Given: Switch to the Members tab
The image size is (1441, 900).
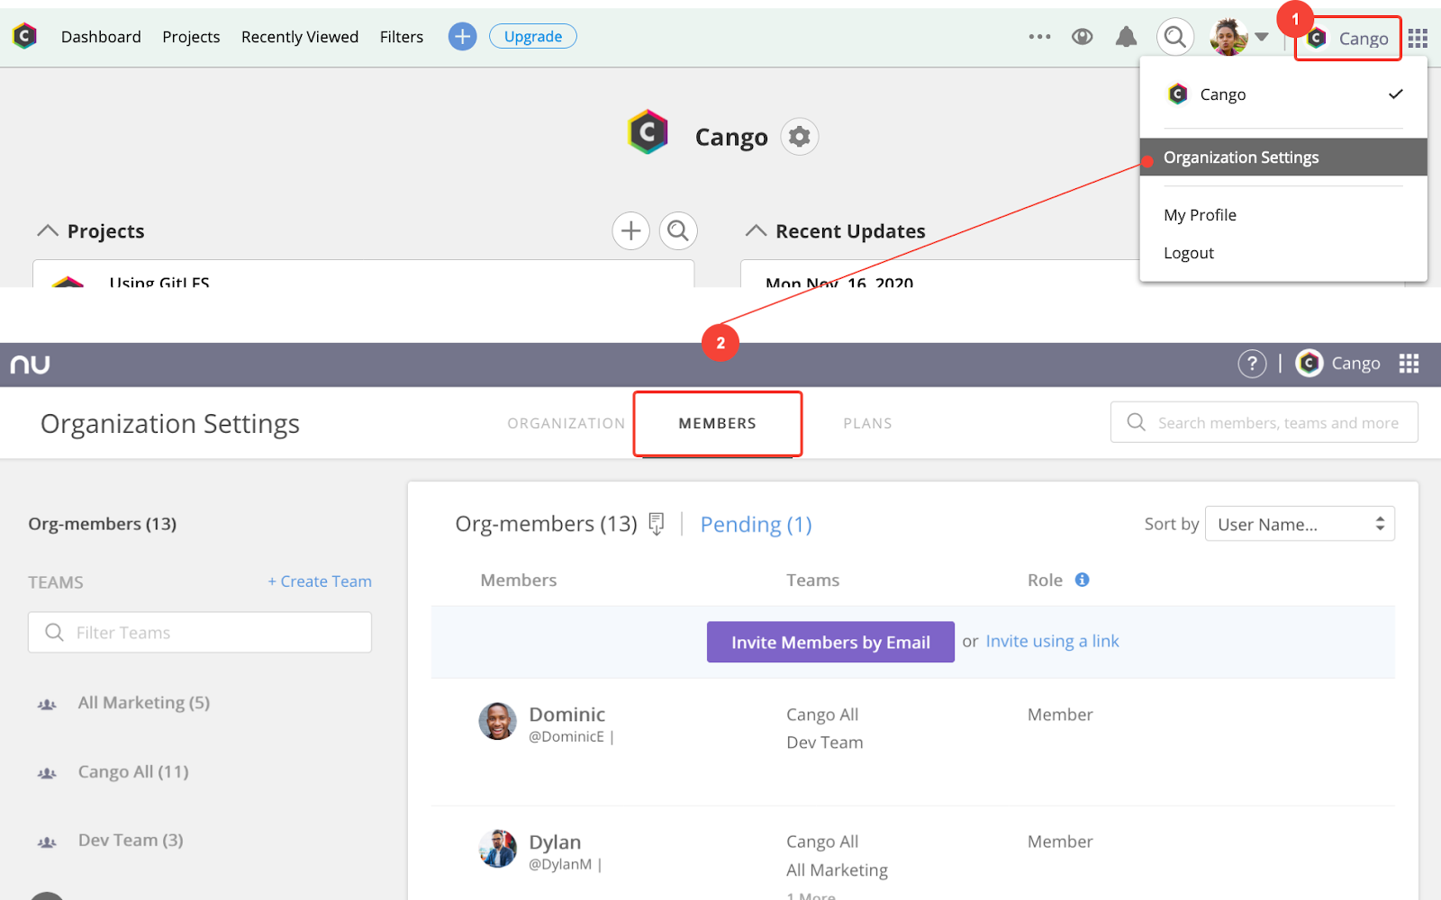Looking at the screenshot, I should coord(718,424).
